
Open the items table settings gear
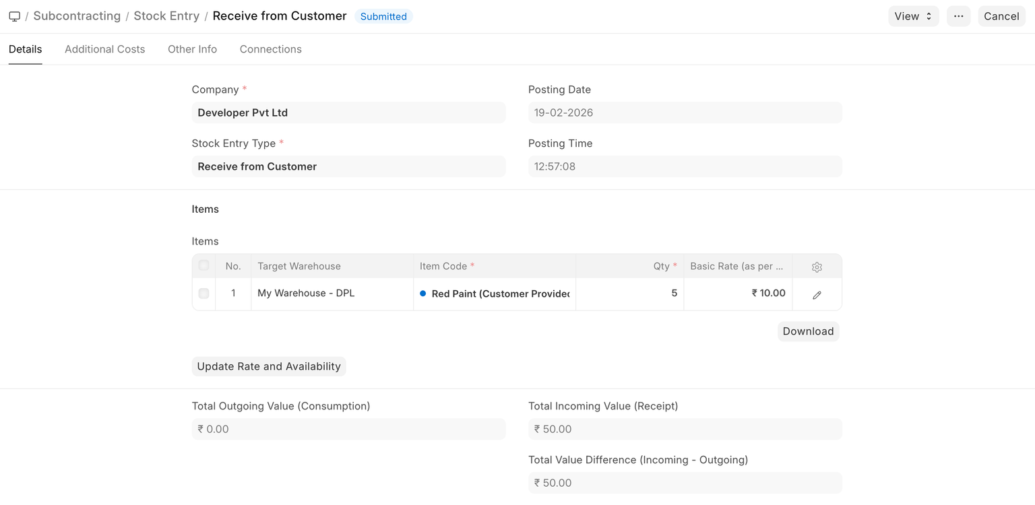(x=817, y=267)
